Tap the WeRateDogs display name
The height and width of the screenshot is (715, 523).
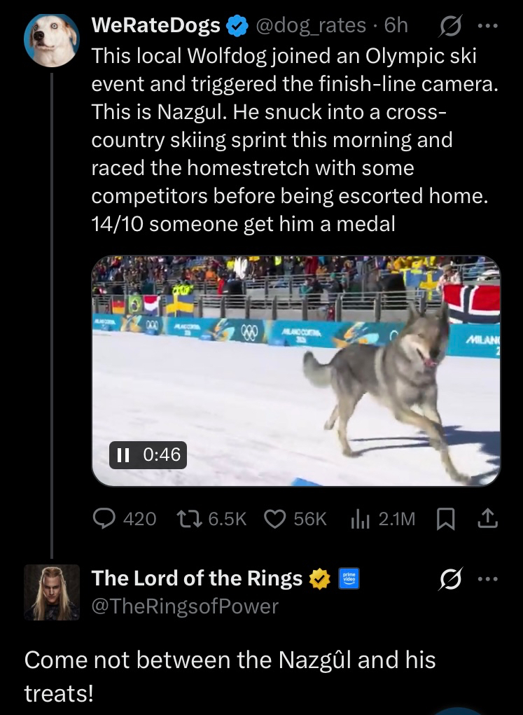click(x=156, y=26)
